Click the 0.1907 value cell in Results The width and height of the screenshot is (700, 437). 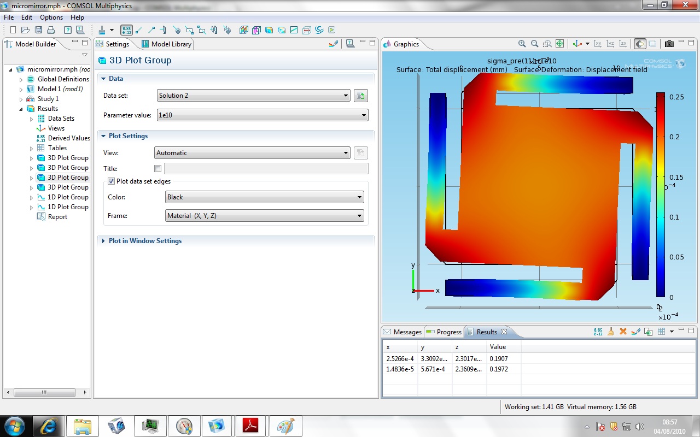503,359
